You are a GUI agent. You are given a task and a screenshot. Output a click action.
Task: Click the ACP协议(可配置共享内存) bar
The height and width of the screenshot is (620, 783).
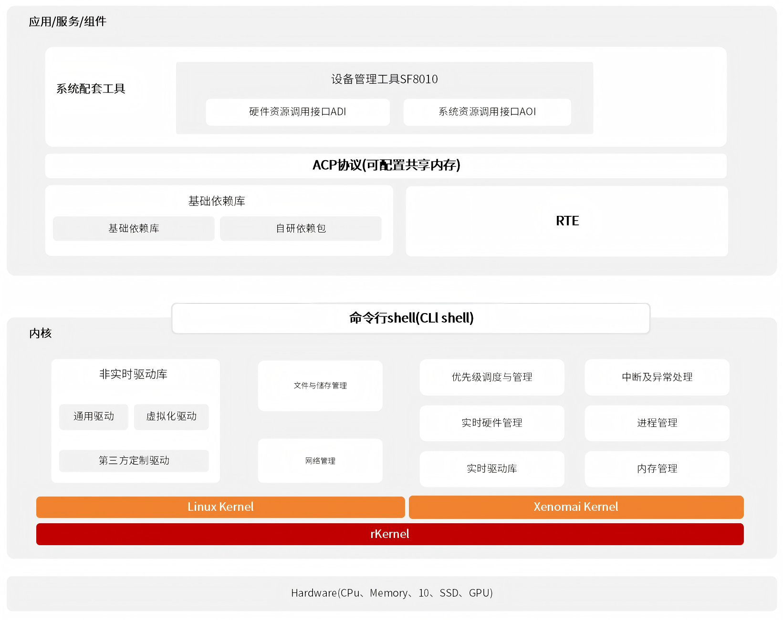click(386, 165)
